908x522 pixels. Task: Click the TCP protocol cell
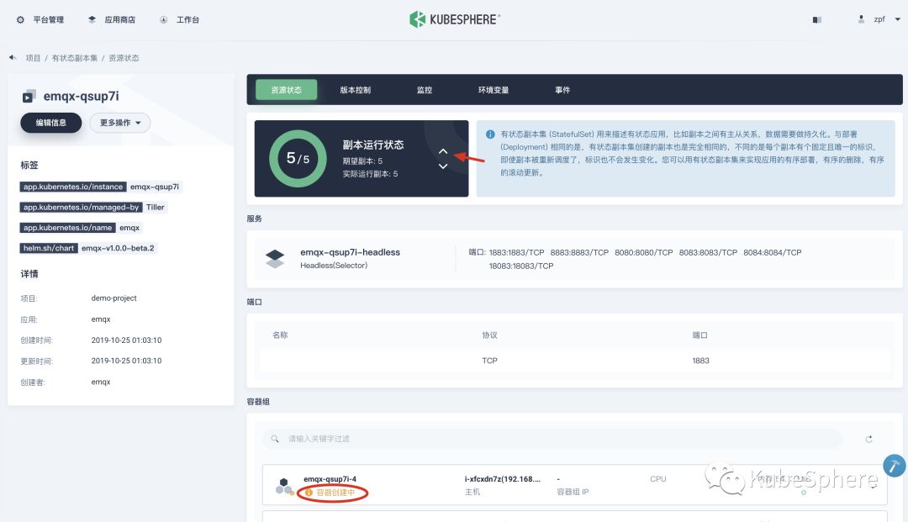pyautogui.click(x=489, y=361)
